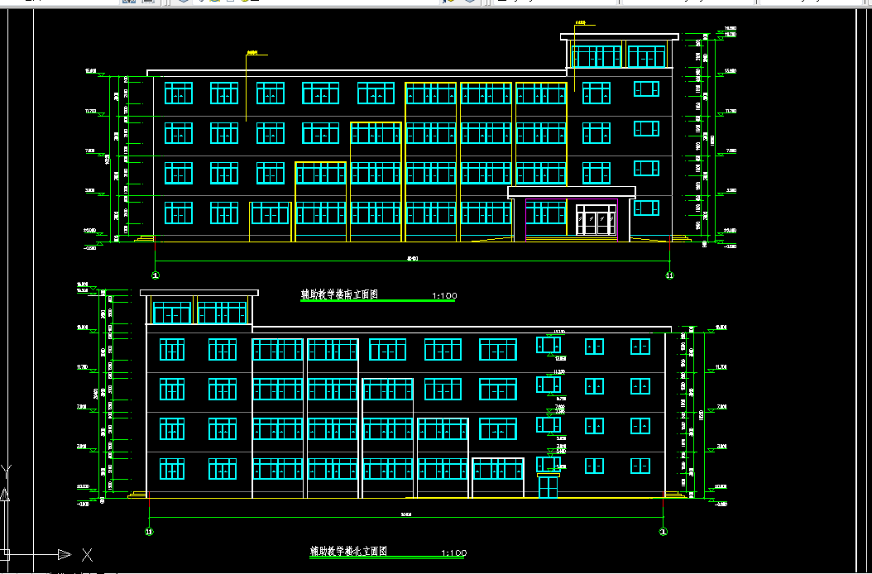Select the north elevation ground-floor entry door
The image size is (872, 574).
point(549,486)
